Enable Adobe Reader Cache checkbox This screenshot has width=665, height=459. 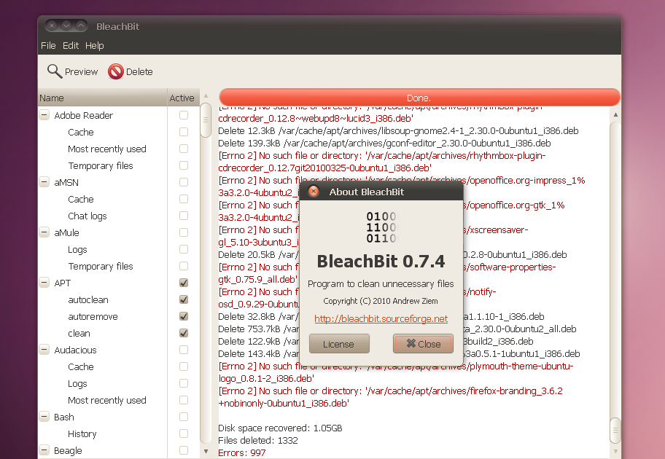coord(184,132)
